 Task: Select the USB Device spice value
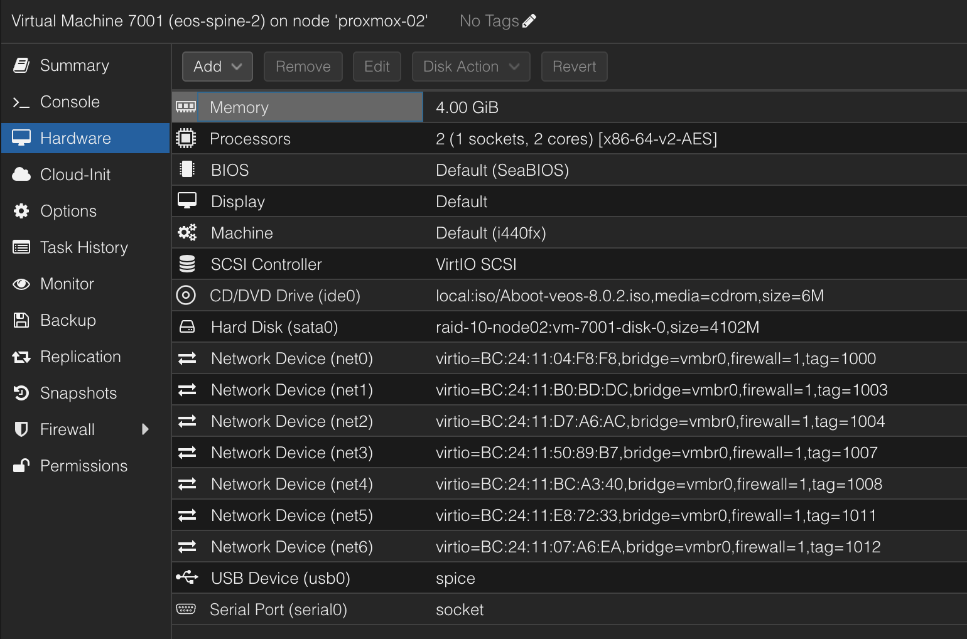pyautogui.click(x=455, y=578)
